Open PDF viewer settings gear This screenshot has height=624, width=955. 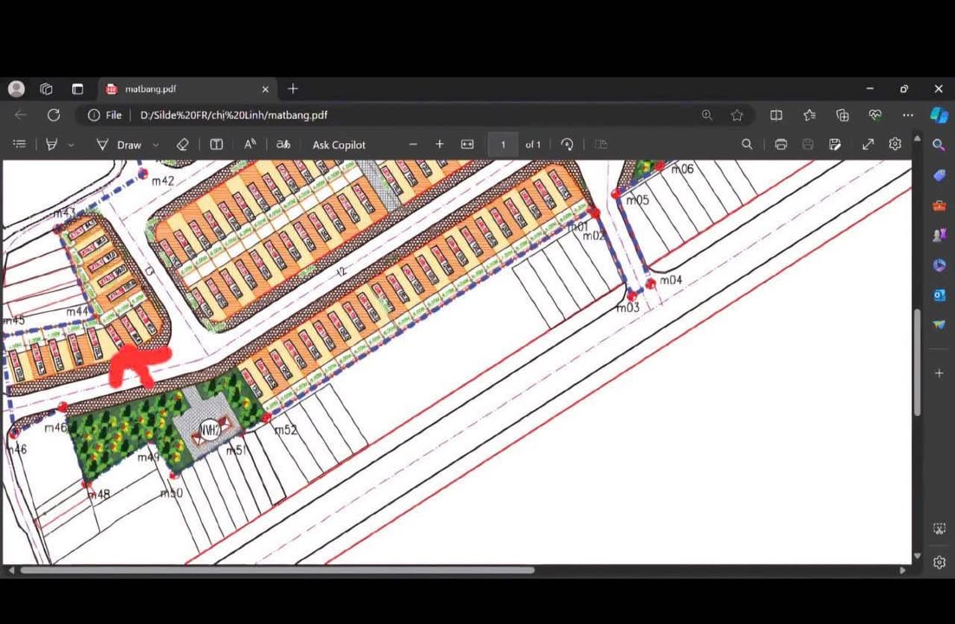[x=895, y=145]
